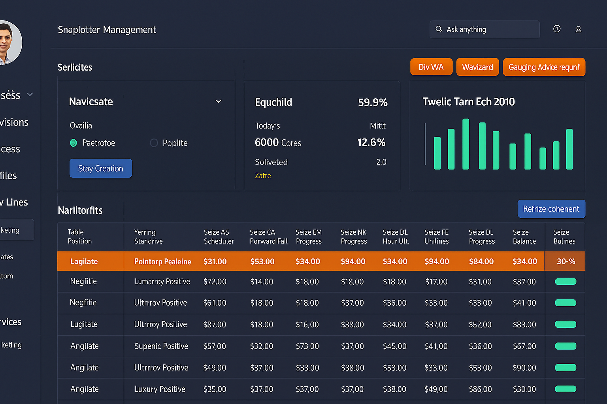Click the green progress bar in the Lugitate row
The height and width of the screenshot is (404, 607).
[565, 324]
